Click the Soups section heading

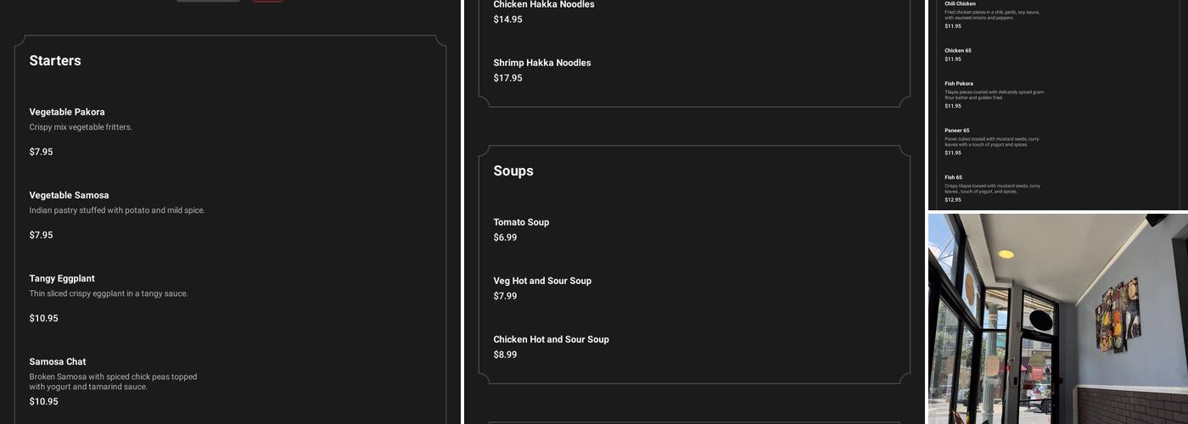(513, 170)
